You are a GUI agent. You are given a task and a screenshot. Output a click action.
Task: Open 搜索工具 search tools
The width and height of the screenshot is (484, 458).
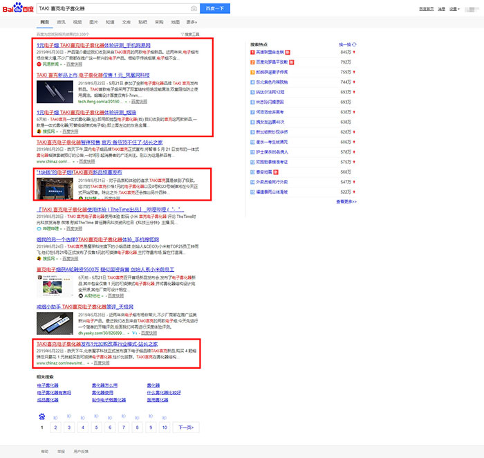[192, 35]
